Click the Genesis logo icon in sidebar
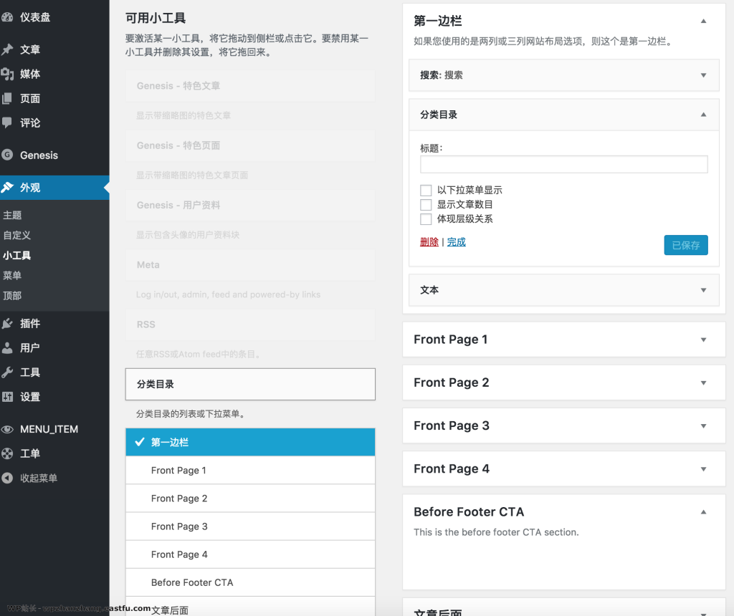The image size is (734, 616). [7, 155]
